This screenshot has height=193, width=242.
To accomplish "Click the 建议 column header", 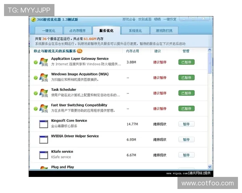I will pyautogui.click(x=158, y=51).
